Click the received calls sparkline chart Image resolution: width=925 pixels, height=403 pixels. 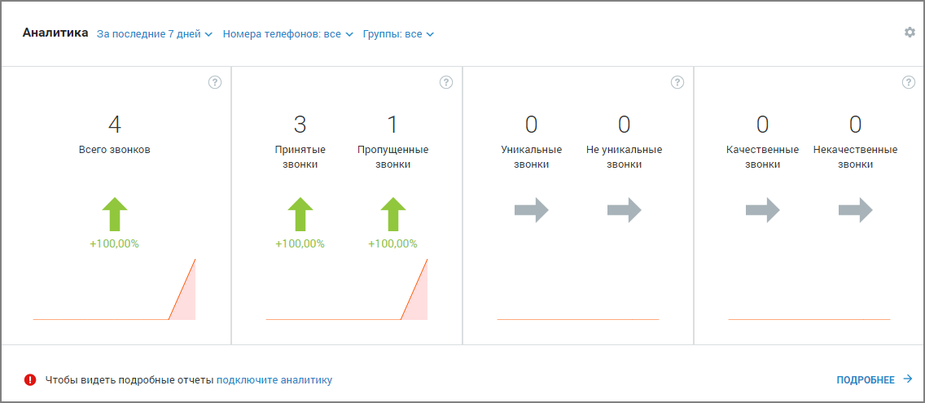tap(346, 289)
